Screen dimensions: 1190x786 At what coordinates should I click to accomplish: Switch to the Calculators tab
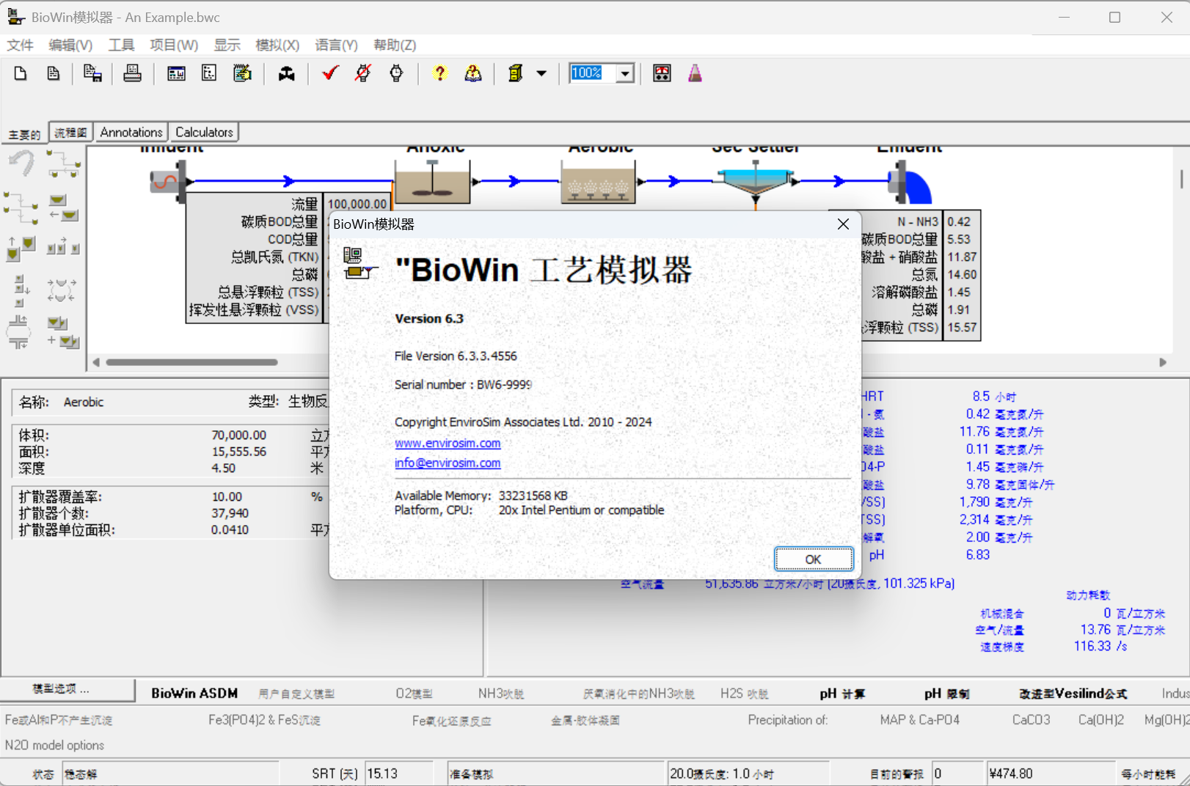pyautogui.click(x=204, y=133)
